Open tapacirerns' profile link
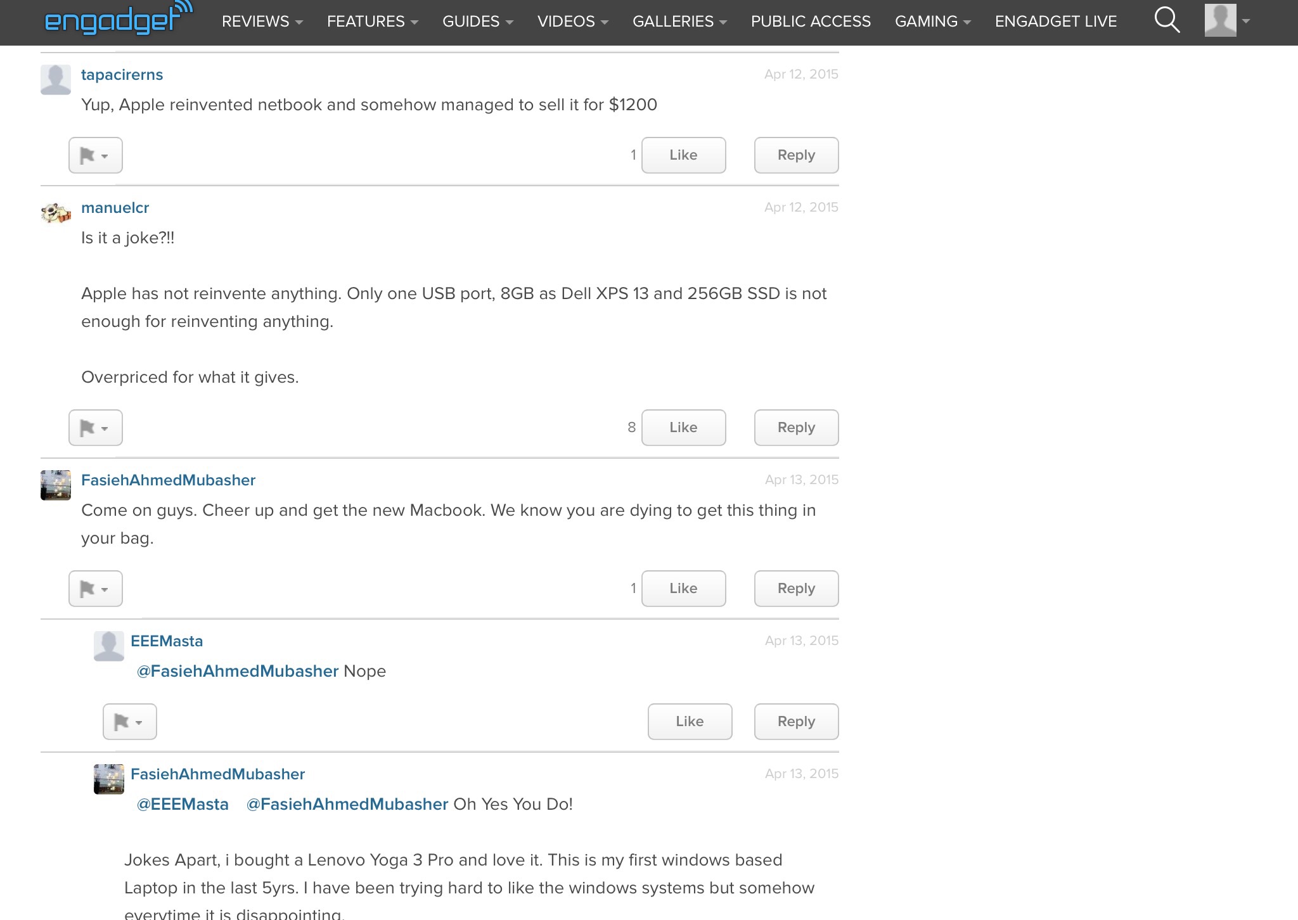The width and height of the screenshot is (1298, 920). [122, 75]
